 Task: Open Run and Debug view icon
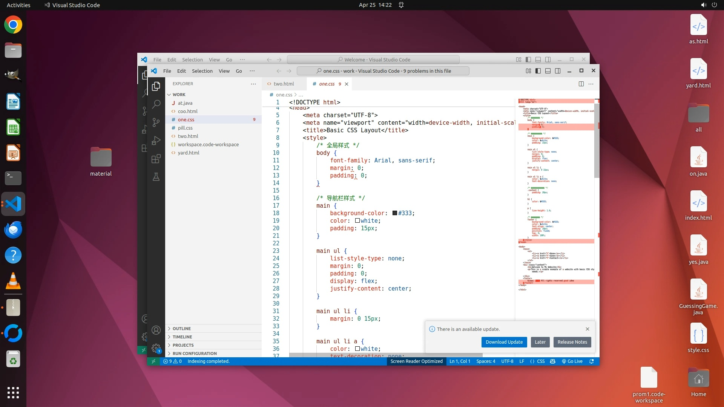point(156,141)
